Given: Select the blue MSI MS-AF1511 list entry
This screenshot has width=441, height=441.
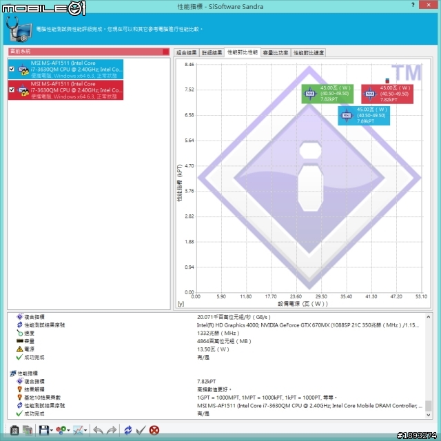Looking at the screenshot, I should click(x=65, y=69).
